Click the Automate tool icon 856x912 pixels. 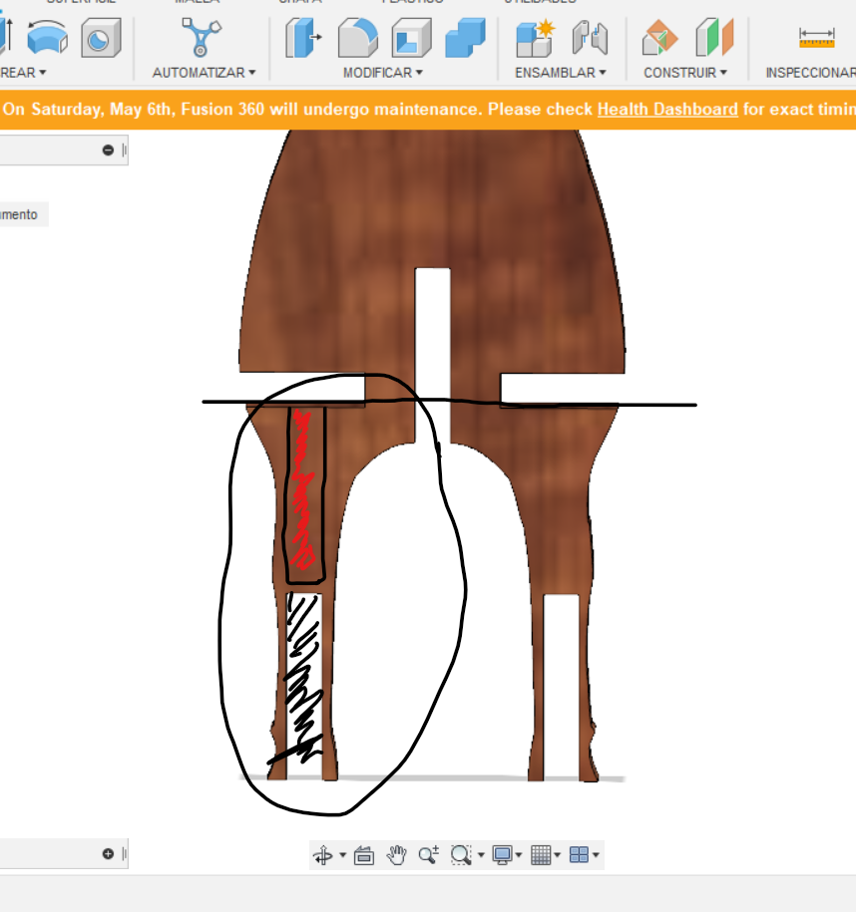tap(201, 37)
